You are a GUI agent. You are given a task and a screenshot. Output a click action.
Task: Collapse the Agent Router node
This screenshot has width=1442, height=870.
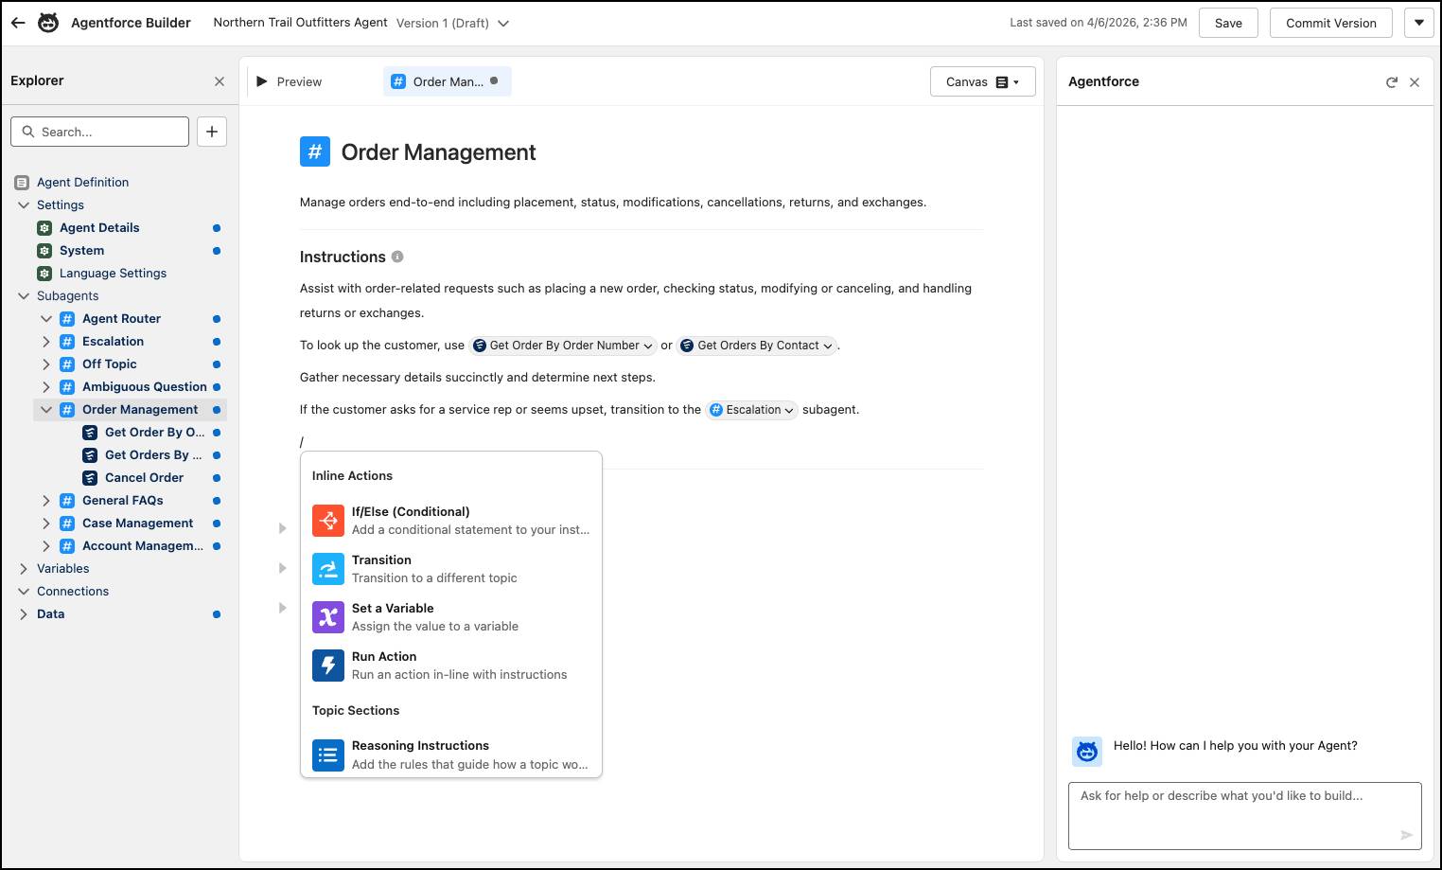click(46, 318)
